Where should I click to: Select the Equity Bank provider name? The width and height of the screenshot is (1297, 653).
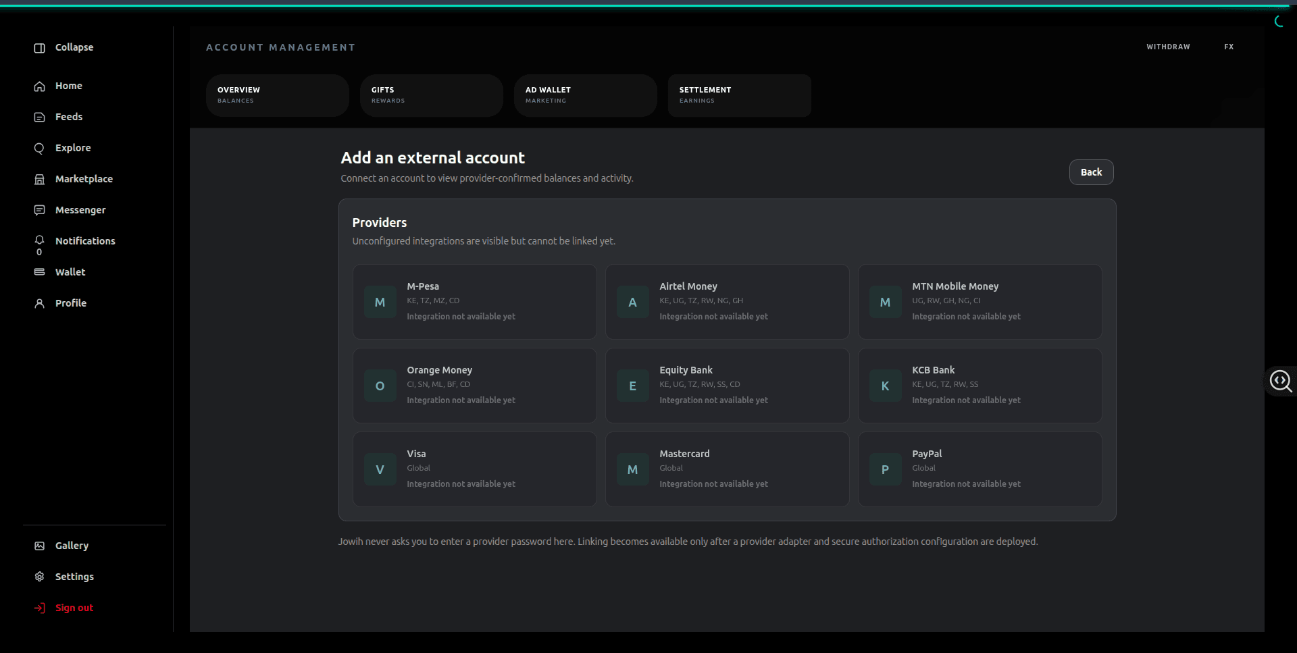pos(686,370)
